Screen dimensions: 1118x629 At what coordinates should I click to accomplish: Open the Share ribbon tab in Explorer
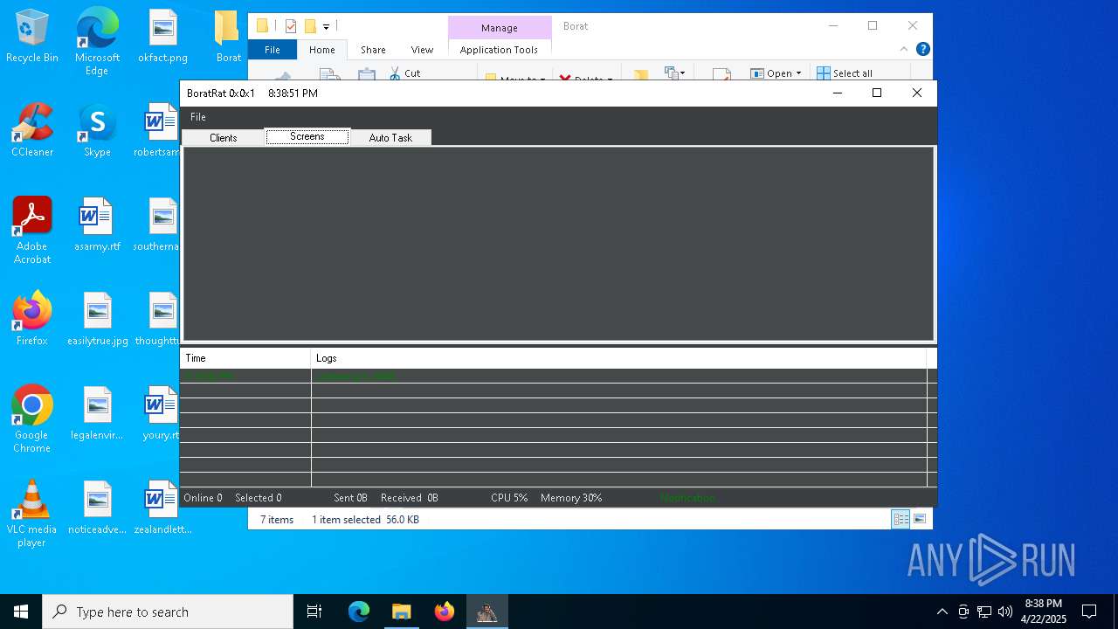(x=373, y=50)
